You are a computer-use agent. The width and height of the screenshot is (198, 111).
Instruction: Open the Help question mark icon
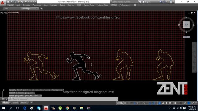point(171,2)
